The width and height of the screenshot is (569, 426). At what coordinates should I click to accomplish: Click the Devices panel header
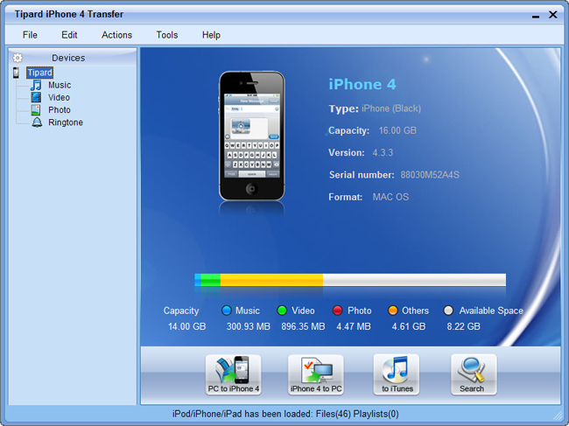(73, 57)
